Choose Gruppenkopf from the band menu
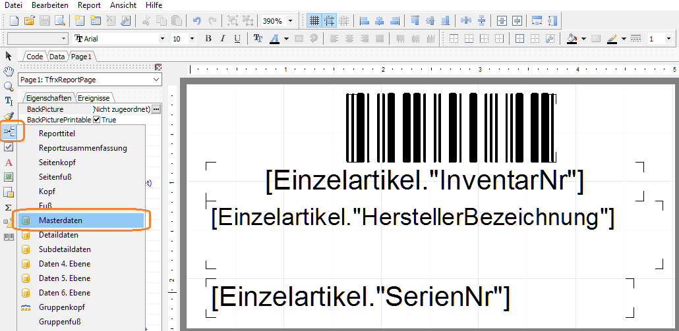679x331 pixels. (80, 307)
